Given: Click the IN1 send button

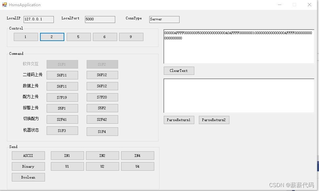Looking at the screenshot, I should coord(67,156).
